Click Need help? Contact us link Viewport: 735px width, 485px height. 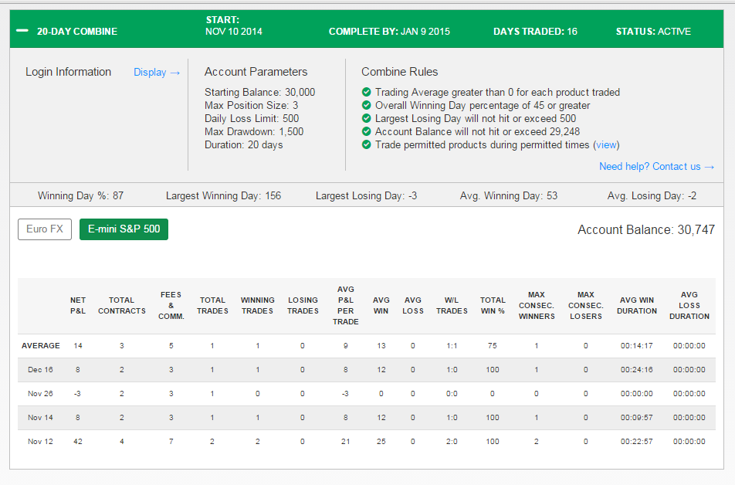(656, 167)
